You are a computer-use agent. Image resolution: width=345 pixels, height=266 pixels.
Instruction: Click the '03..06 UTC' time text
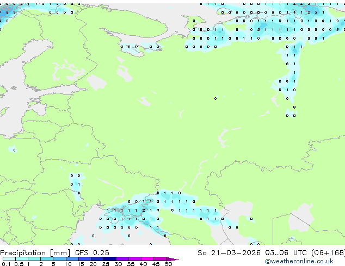(286, 253)
